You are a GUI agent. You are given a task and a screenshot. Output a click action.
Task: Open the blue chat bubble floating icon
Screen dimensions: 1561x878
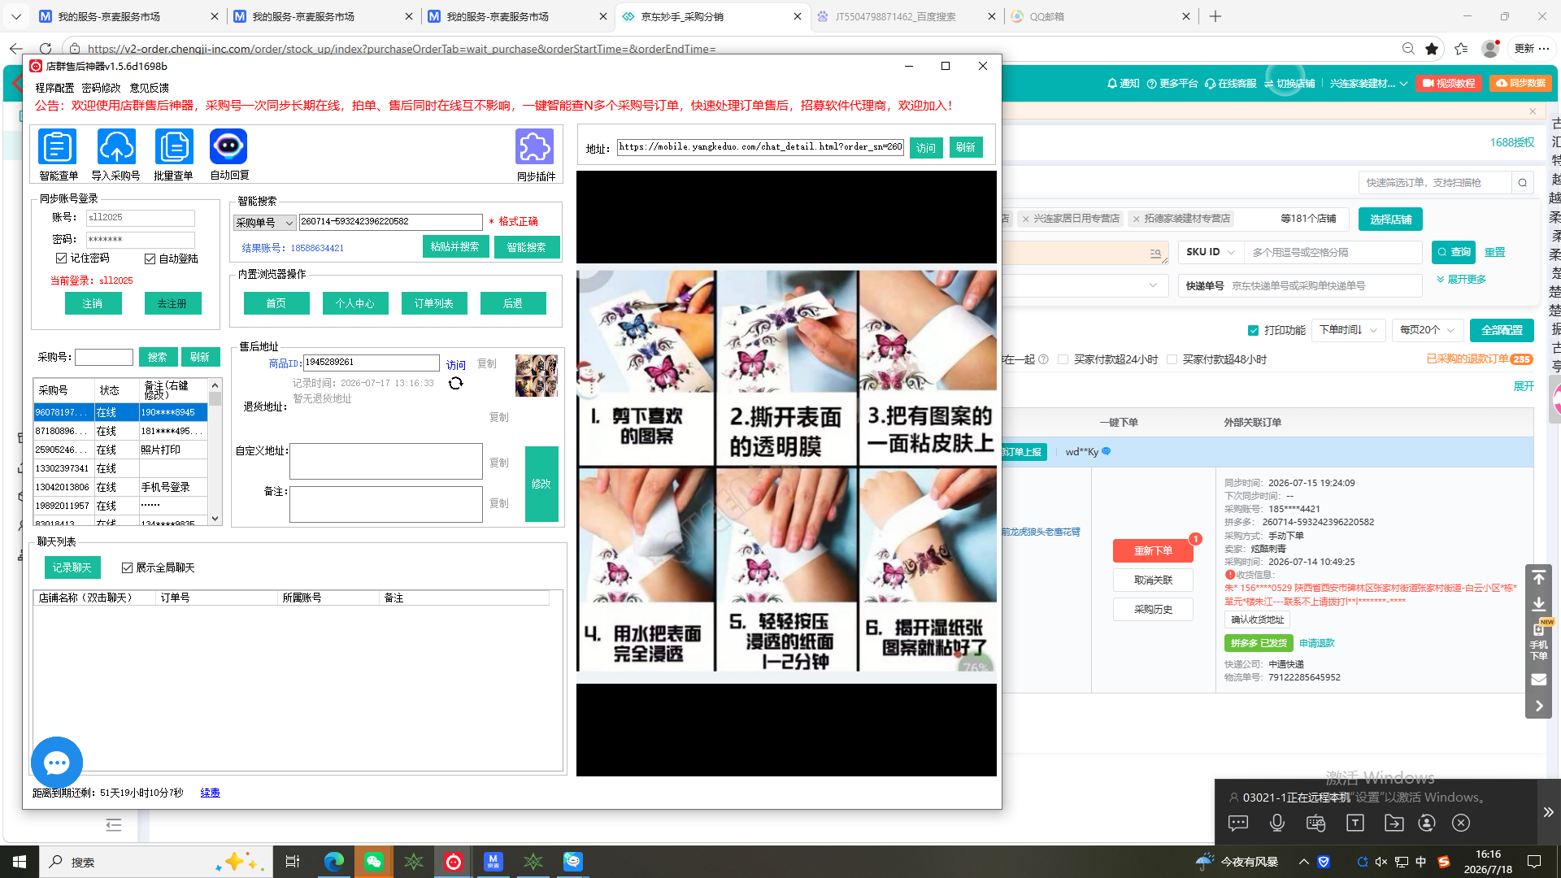[56, 763]
